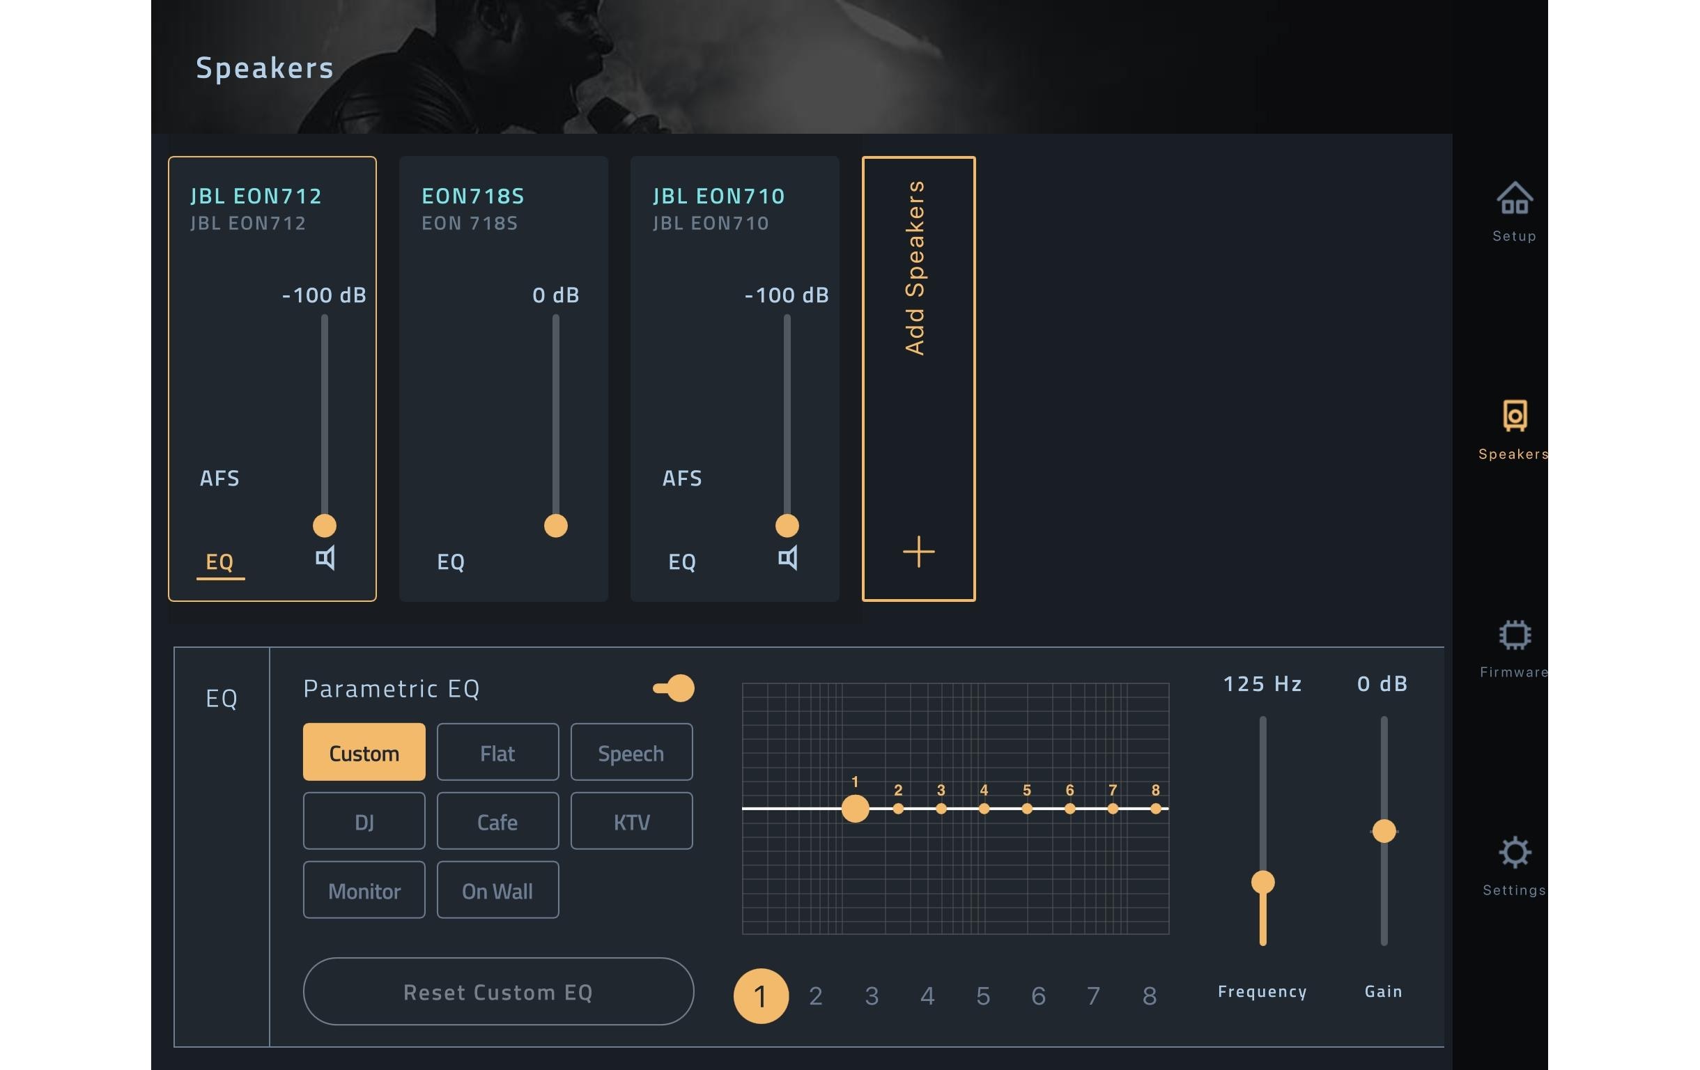Open the Settings gear icon
Viewport: 1700px width, 1070px height.
coord(1515,853)
